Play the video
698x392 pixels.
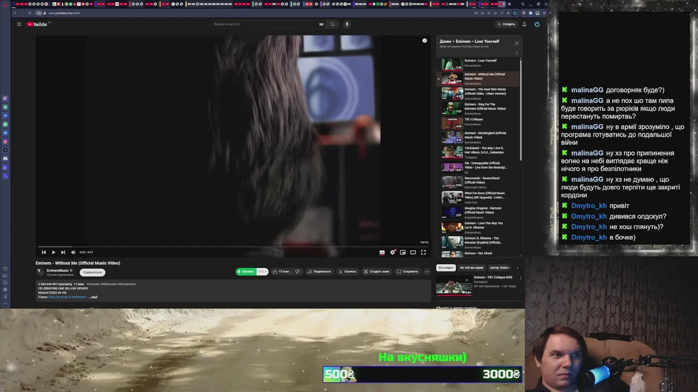[53, 252]
